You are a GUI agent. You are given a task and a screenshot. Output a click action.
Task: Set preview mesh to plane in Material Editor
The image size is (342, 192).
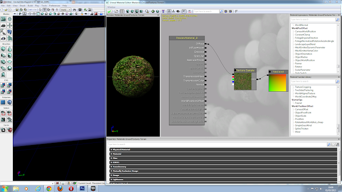[141, 11]
